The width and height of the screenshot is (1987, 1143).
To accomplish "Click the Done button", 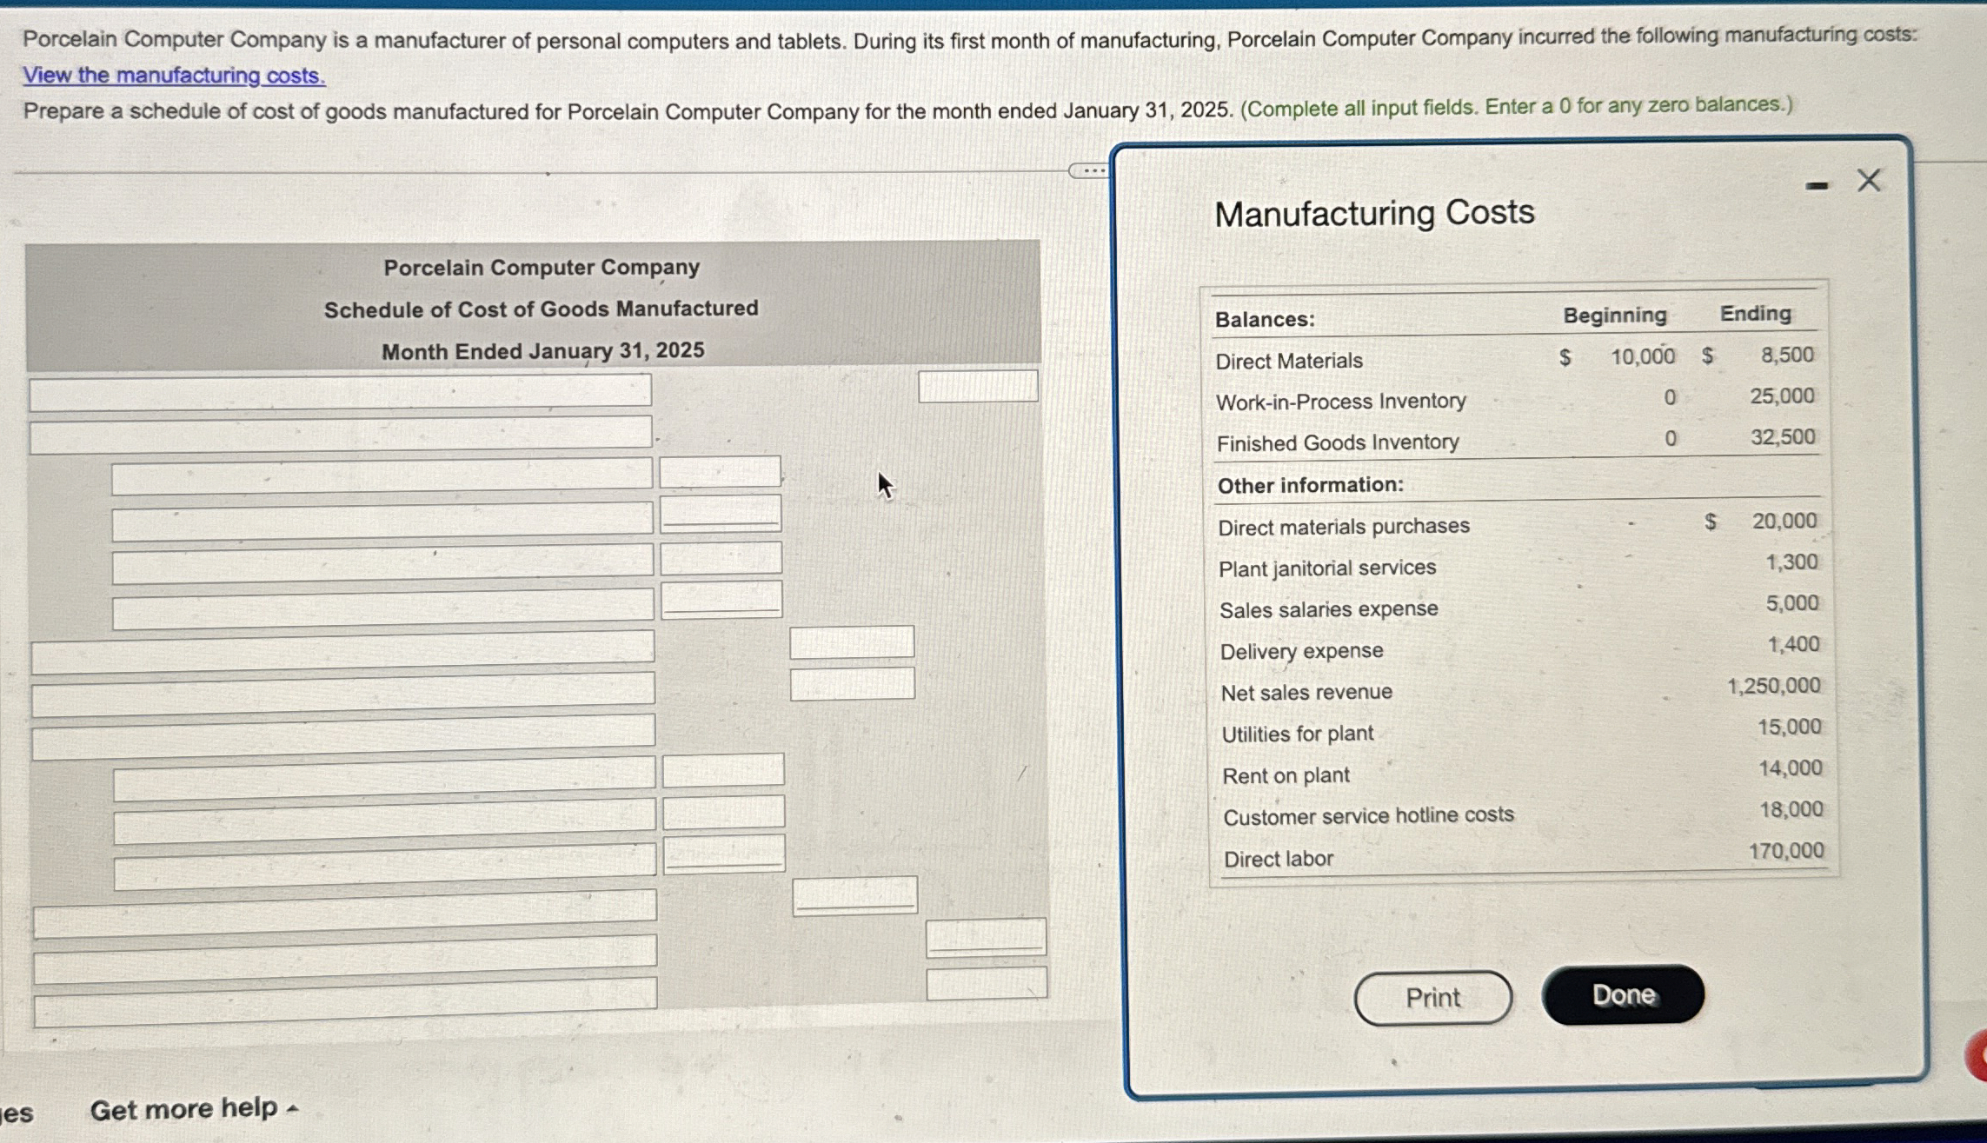I will (x=1622, y=994).
